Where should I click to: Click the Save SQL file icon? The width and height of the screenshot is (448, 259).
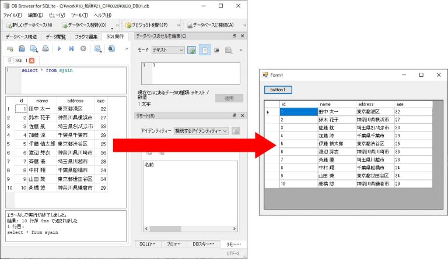[22, 49]
